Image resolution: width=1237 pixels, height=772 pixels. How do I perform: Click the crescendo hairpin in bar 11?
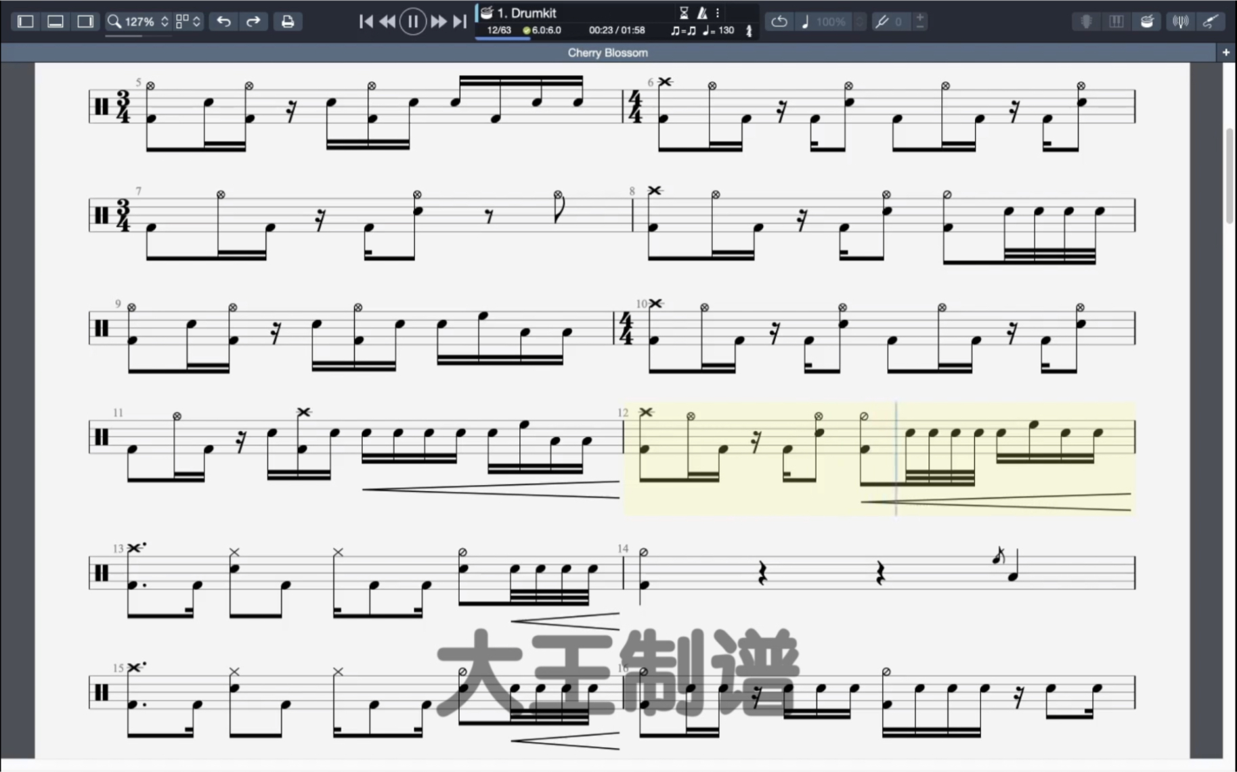point(491,490)
